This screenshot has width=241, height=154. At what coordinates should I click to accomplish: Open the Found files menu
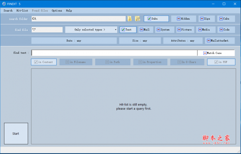pyautogui.click(x=40, y=10)
